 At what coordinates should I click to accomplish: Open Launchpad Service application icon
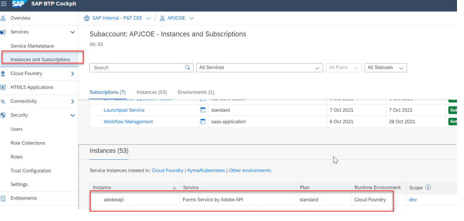203,110
